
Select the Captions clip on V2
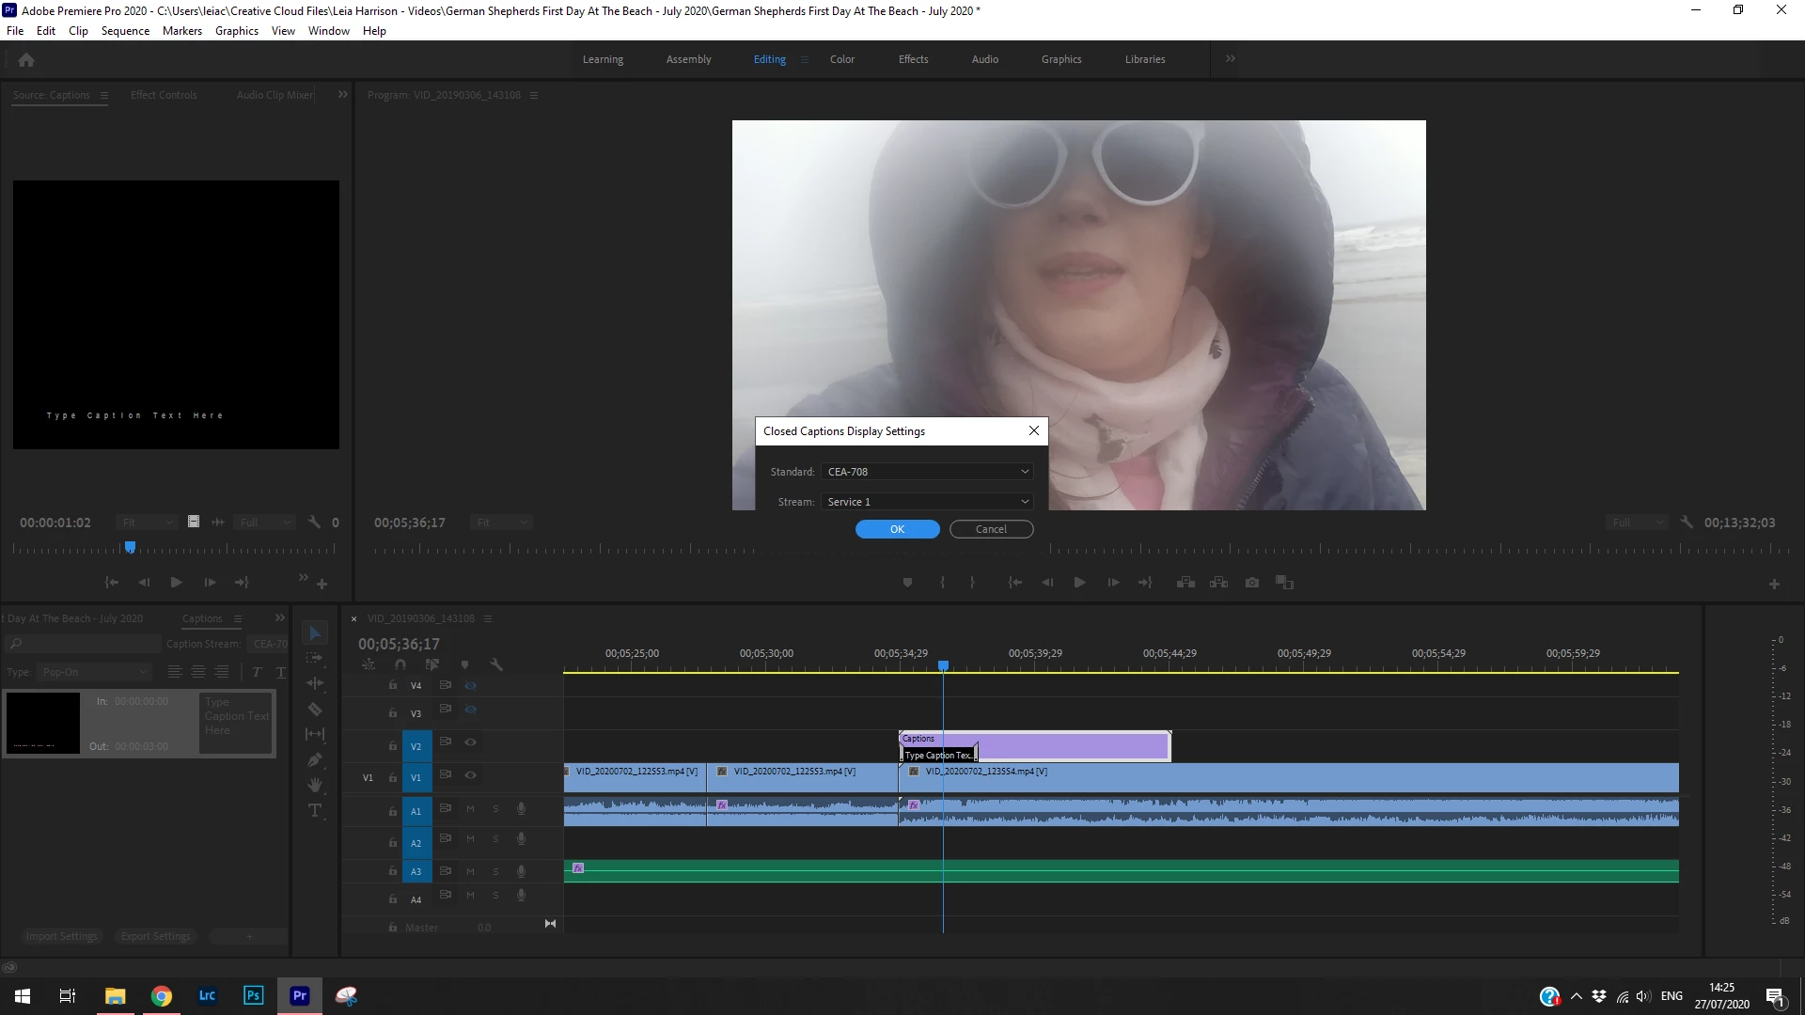(x=1072, y=745)
